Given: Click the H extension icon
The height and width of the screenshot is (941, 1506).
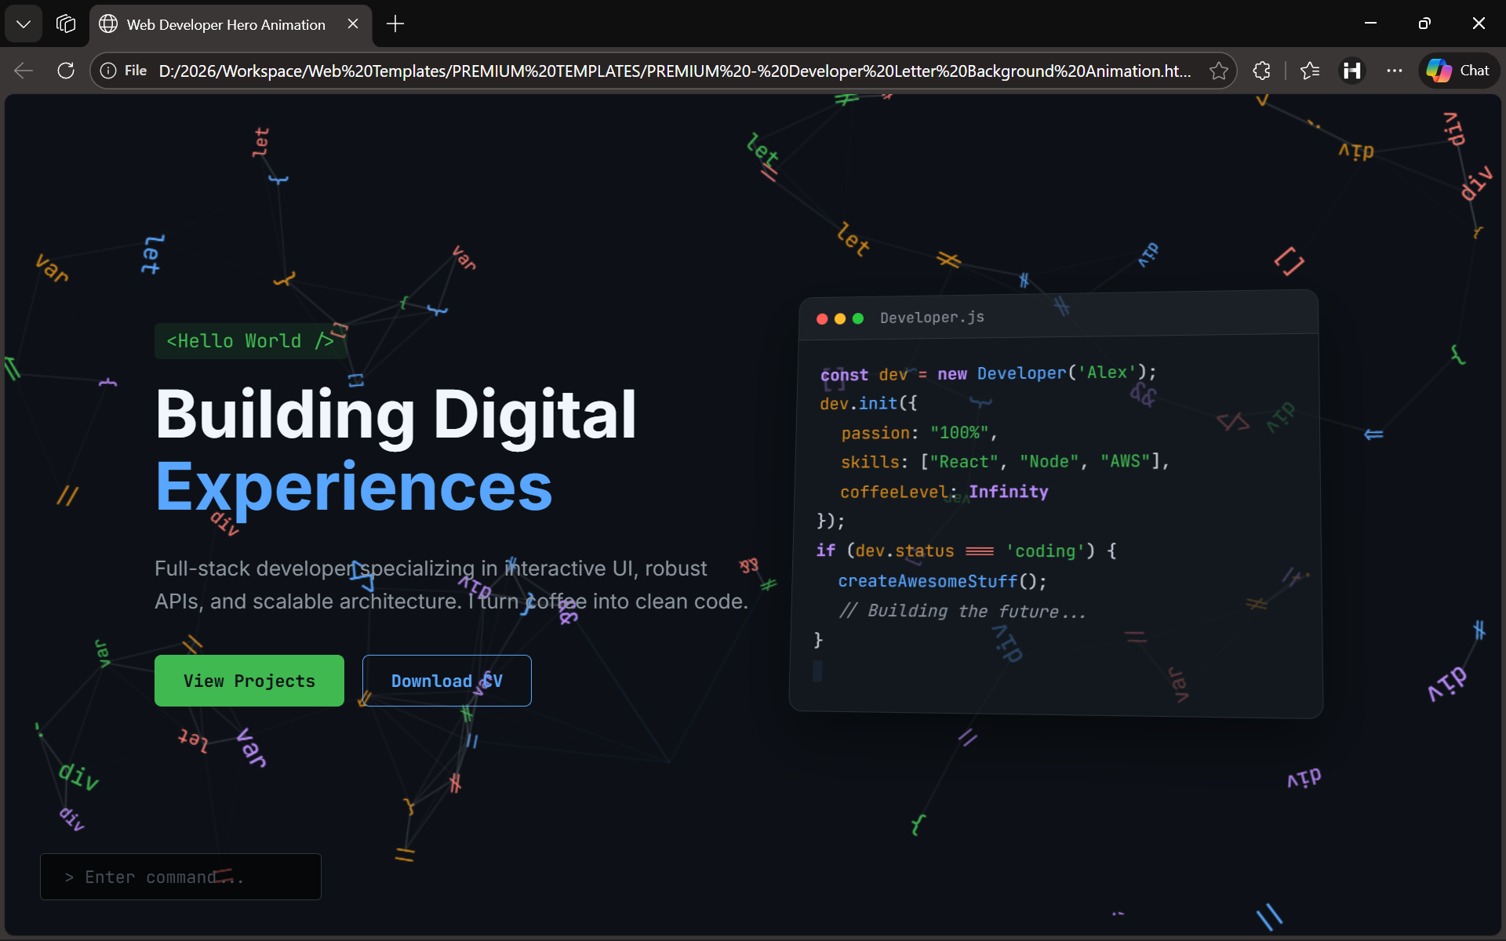Looking at the screenshot, I should click(1351, 71).
